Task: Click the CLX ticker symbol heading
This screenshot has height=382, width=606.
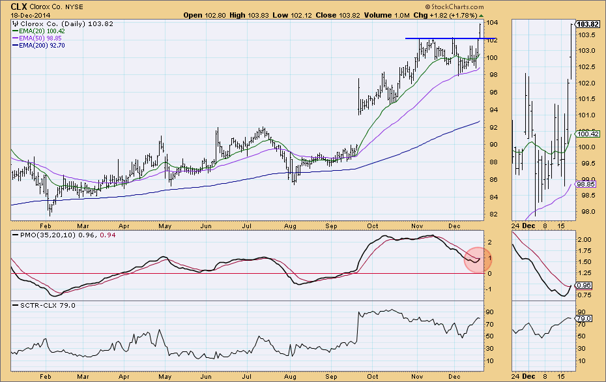Action: coord(18,7)
